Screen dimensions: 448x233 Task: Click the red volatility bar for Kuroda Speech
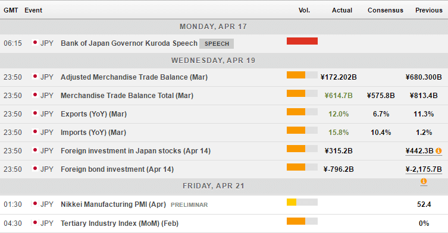pyautogui.click(x=302, y=41)
